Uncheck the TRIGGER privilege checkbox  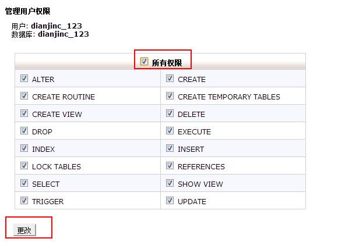(24, 201)
